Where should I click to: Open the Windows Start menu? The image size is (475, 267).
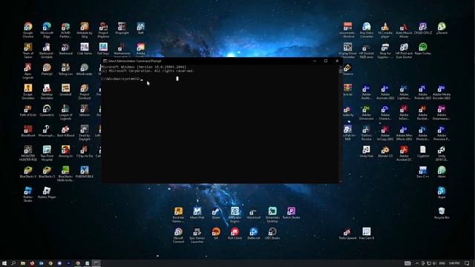4,263
